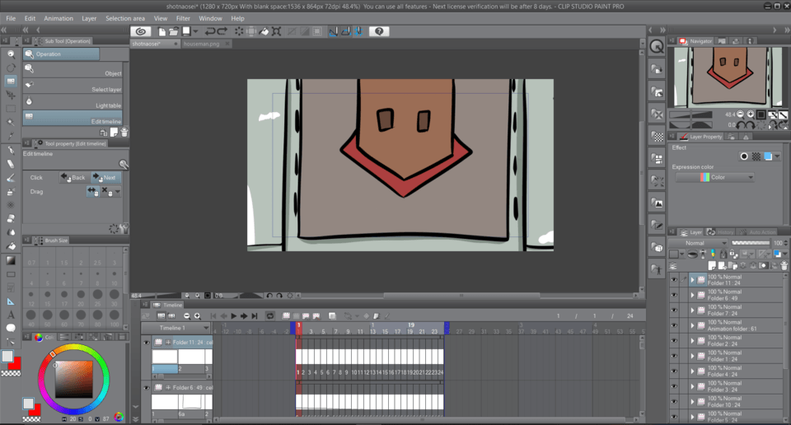Expand Folder 4 : 24 in layer list
Viewport: 791px width, 425px height.
[x=693, y=371]
